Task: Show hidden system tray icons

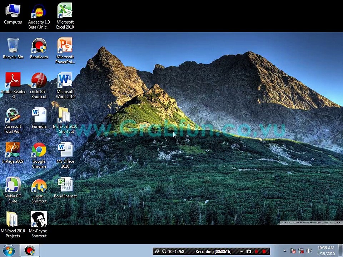Action: [x=285, y=251]
